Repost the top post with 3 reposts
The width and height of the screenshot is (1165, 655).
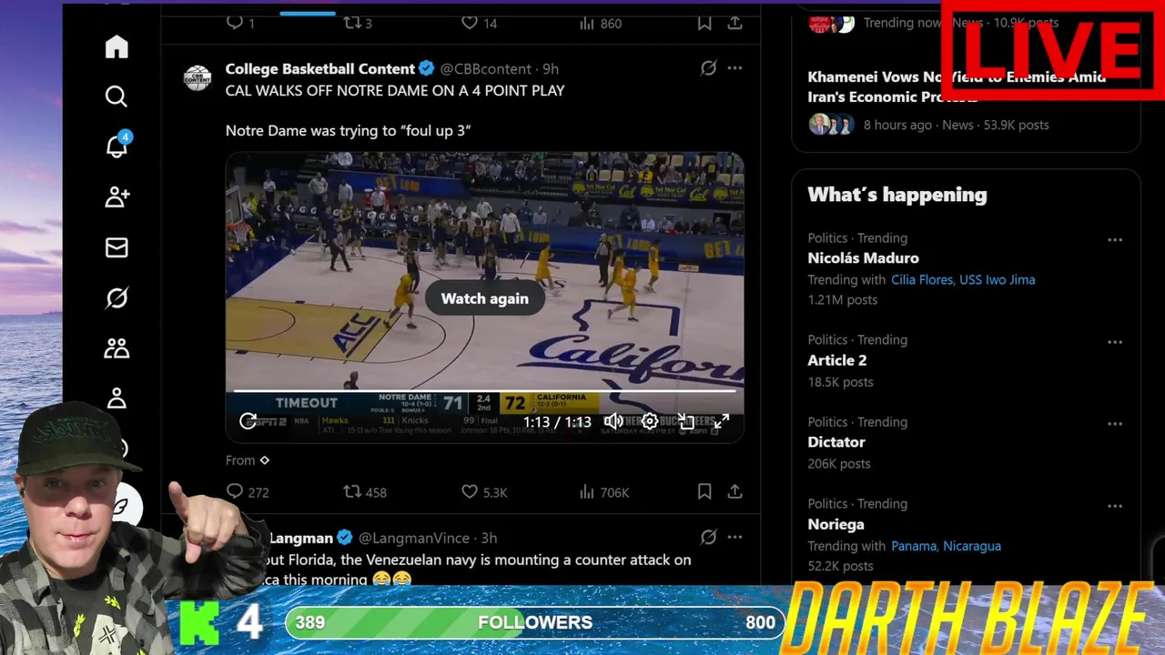(358, 23)
